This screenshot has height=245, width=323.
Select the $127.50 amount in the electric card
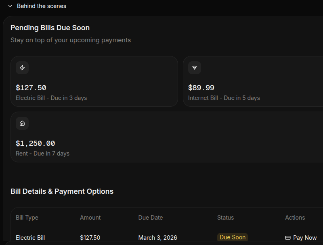31,88
